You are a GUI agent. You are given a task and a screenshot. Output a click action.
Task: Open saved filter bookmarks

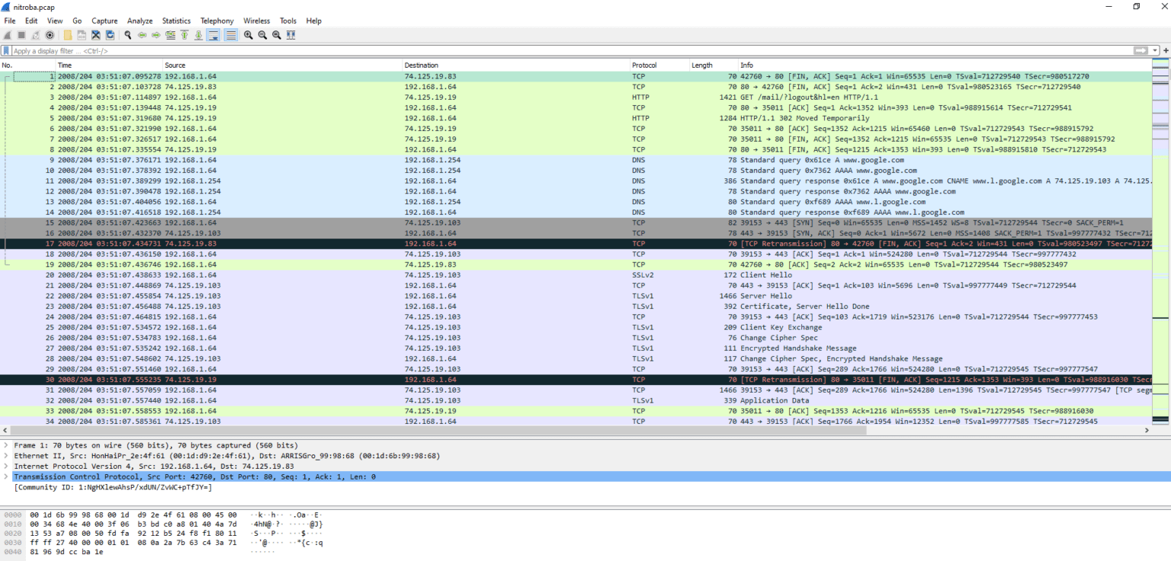click(x=6, y=50)
